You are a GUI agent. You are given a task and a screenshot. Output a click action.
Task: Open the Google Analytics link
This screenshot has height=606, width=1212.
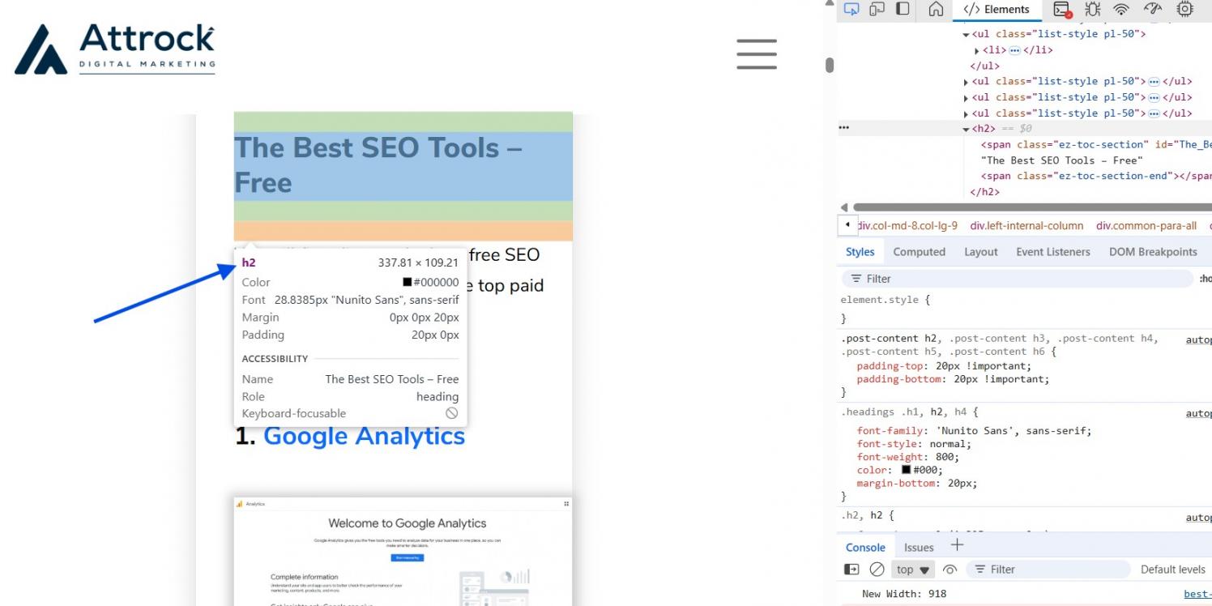coord(364,436)
